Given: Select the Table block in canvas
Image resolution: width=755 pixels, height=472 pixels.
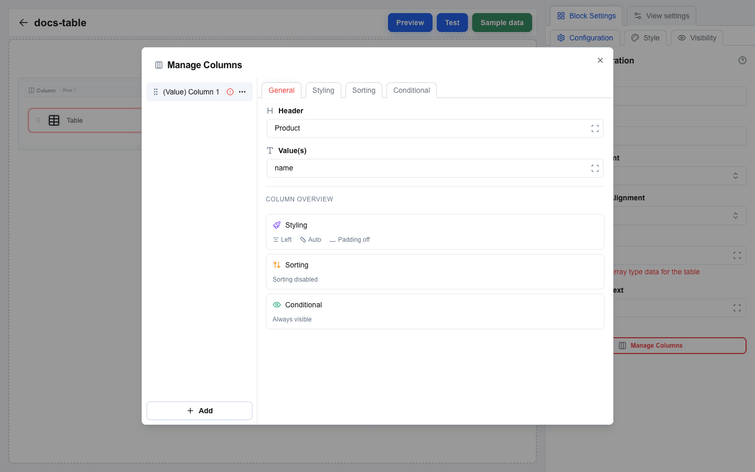Looking at the screenshot, I should [x=85, y=120].
